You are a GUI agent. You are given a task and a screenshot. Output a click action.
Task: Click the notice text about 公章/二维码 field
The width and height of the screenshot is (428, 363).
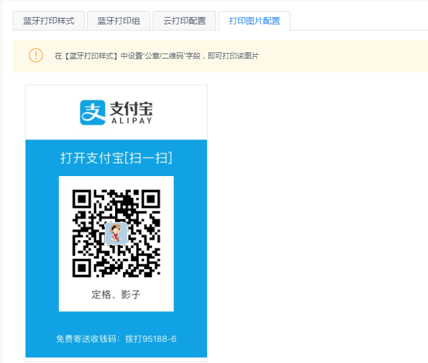156,56
